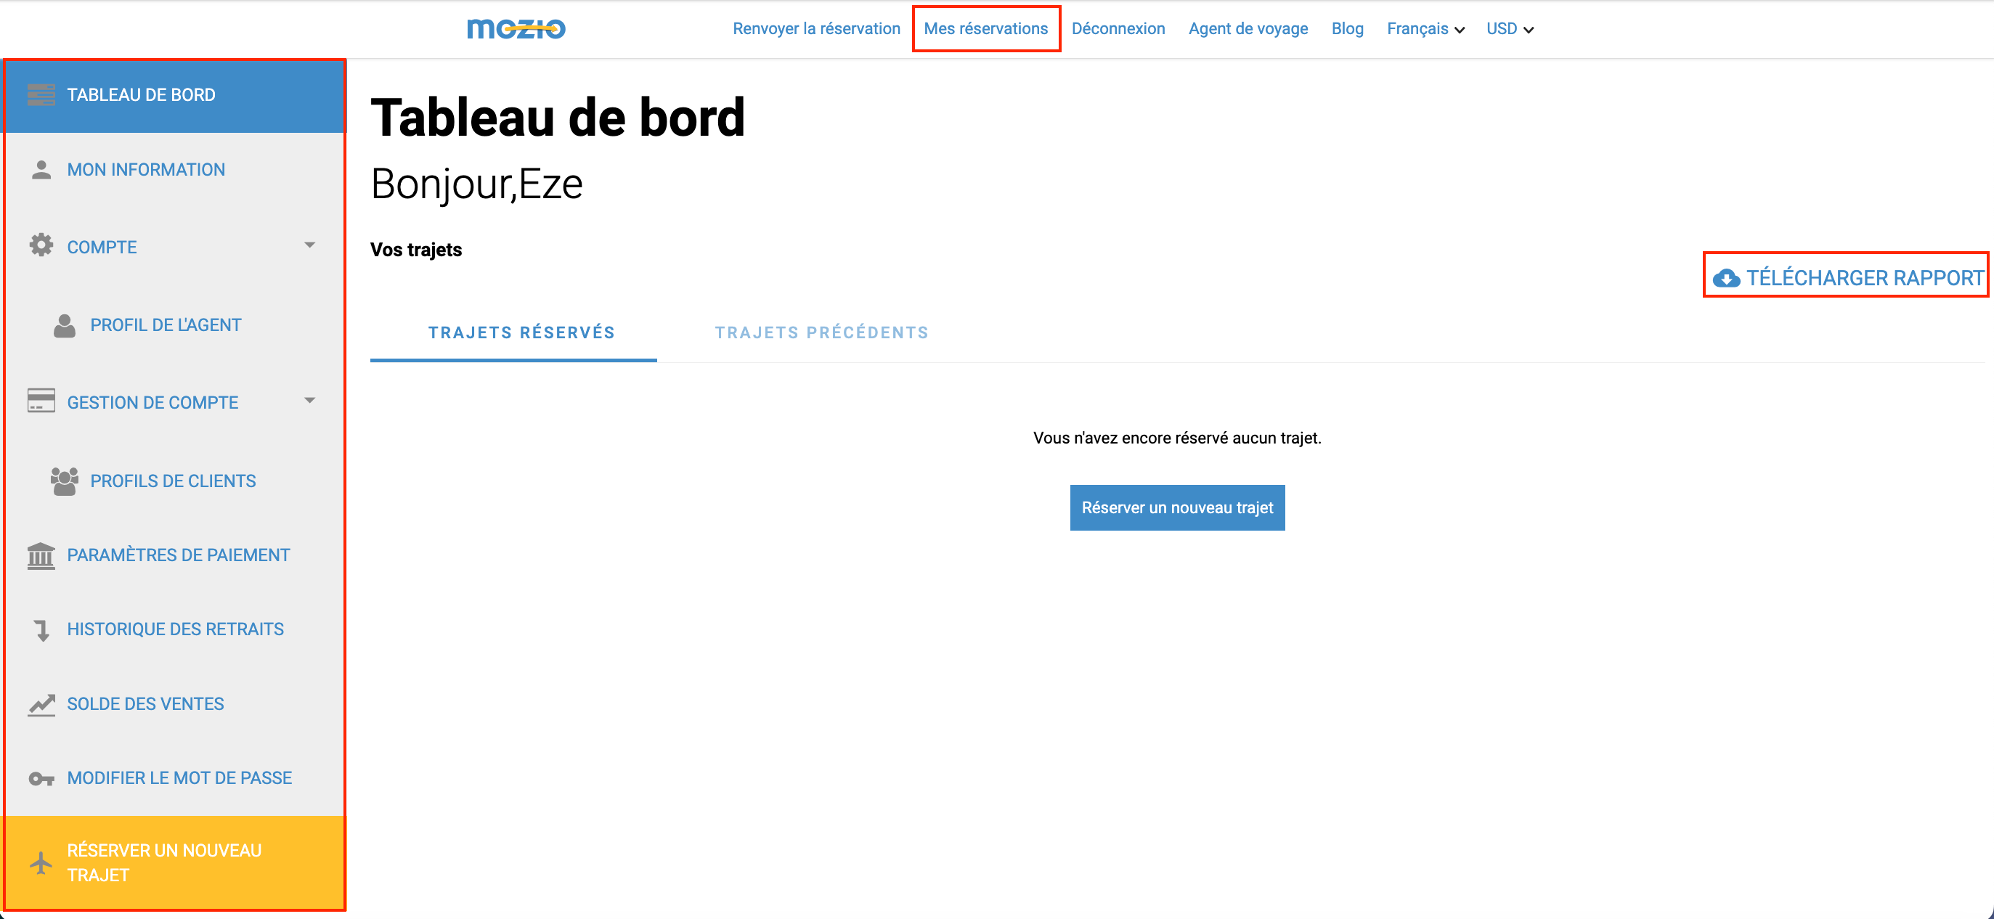Switch to the Trajets précédents tab
Viewport: 1994px width, 919px height.
tap(821, 332)
